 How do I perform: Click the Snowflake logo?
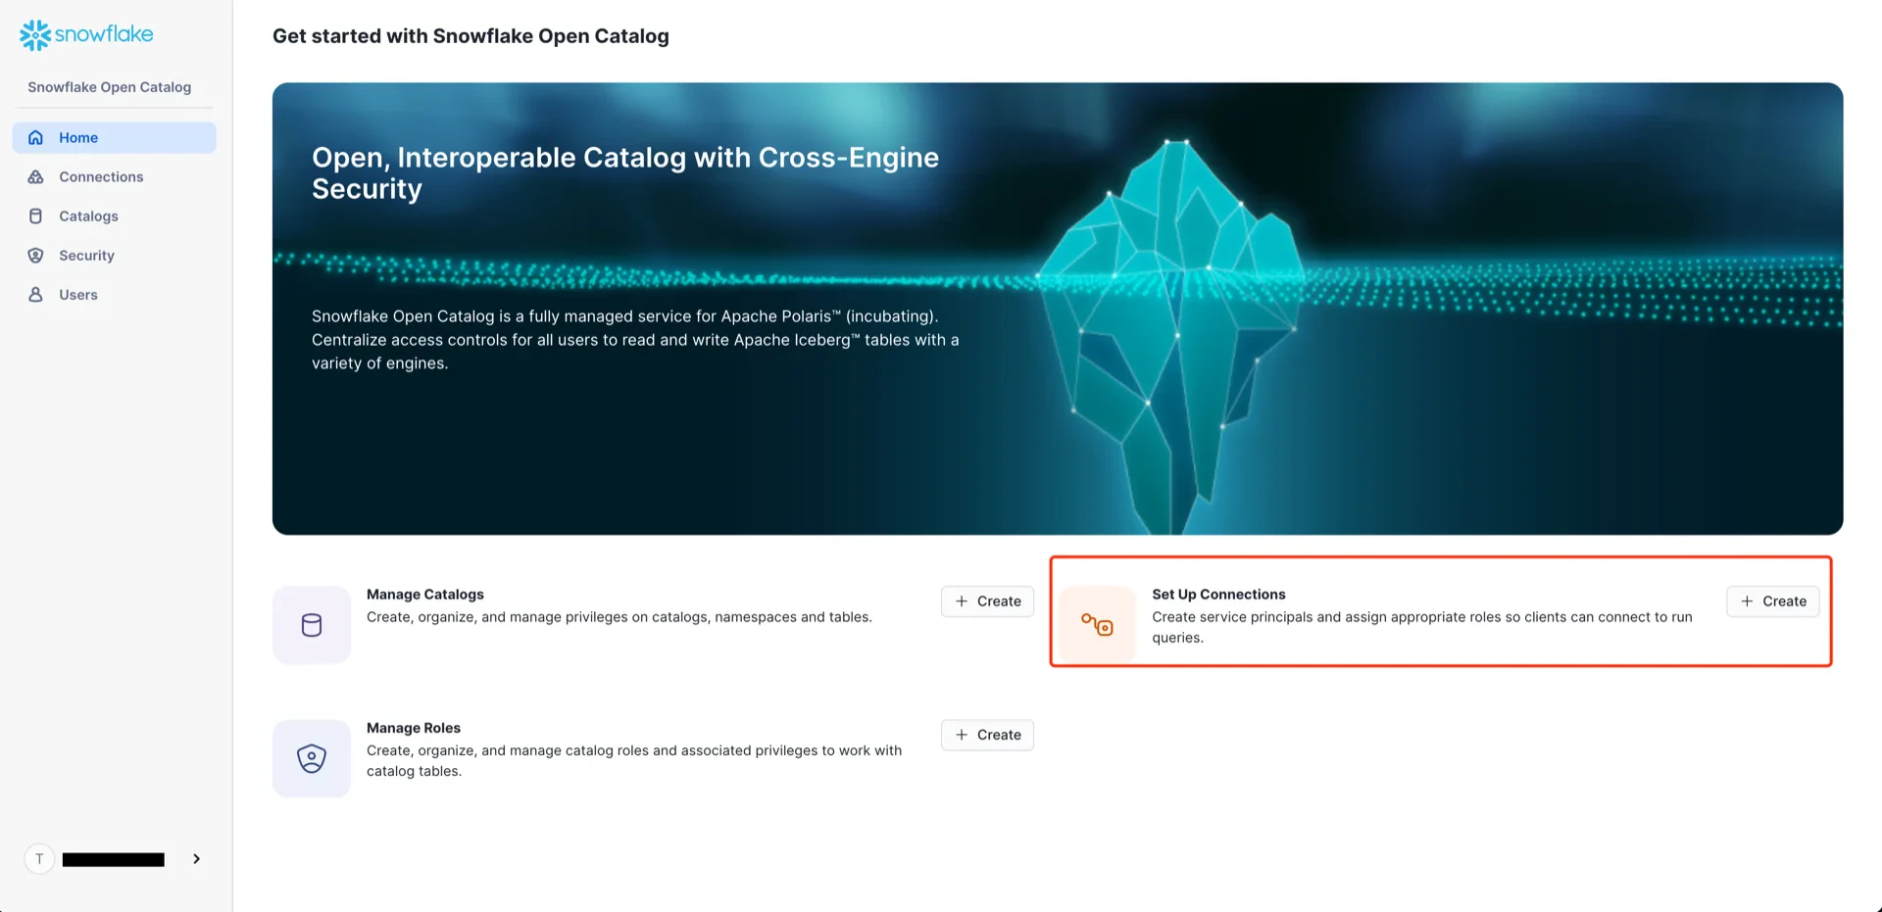click(86, 35)
